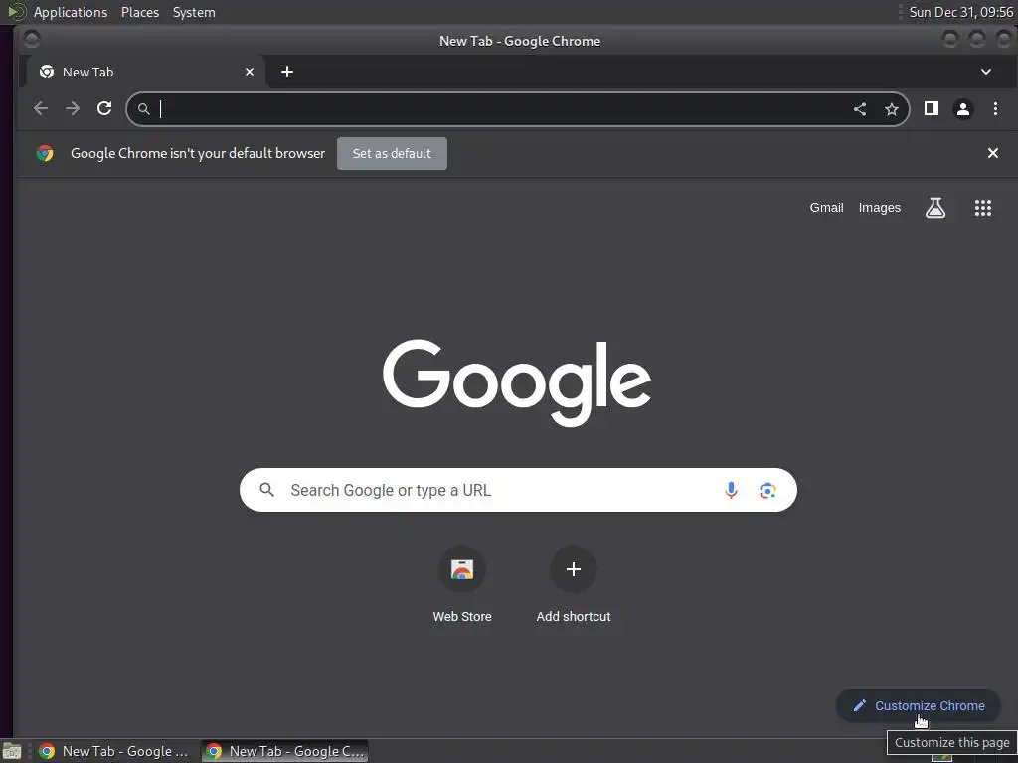Go back using the back arrow
1018x763 pixels.
click(40, 108)
